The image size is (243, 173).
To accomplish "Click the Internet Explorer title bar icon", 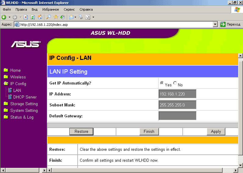I will [x=3, y=2].
